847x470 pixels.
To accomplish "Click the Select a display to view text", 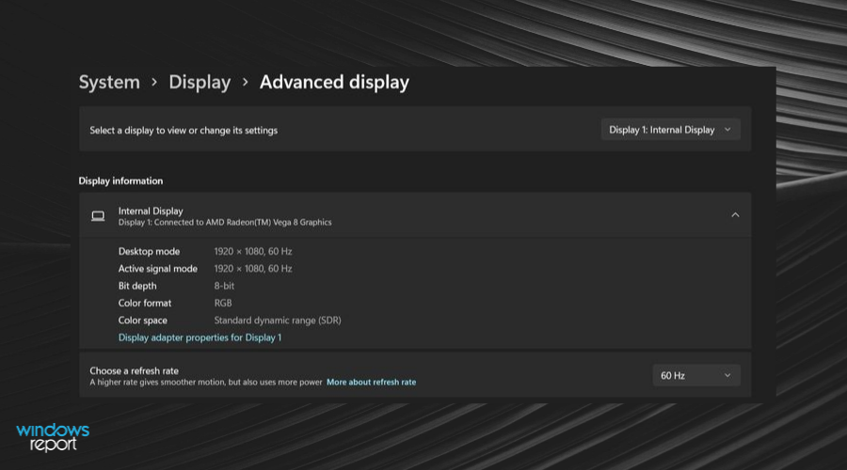I will point(184,130).
